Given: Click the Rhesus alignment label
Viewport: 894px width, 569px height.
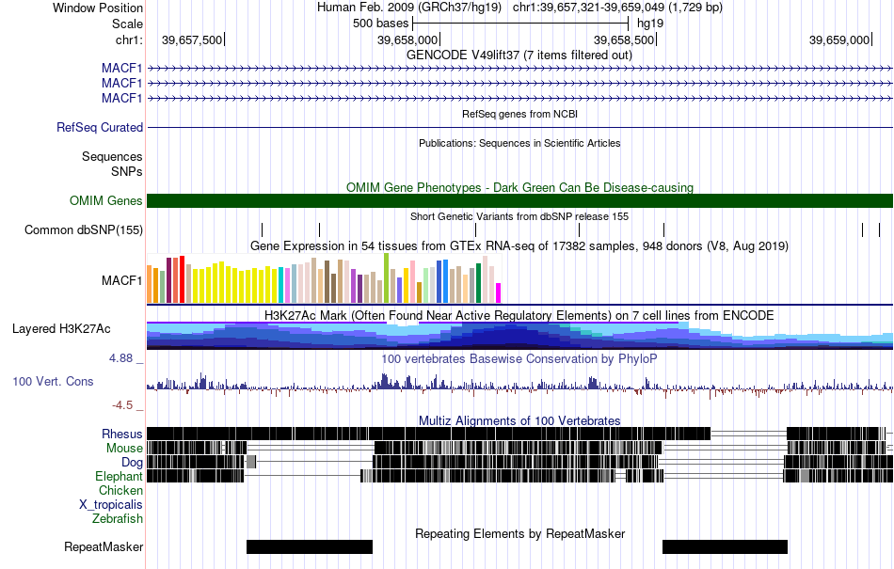Looking at the screenshot, I should click(122, 435).
